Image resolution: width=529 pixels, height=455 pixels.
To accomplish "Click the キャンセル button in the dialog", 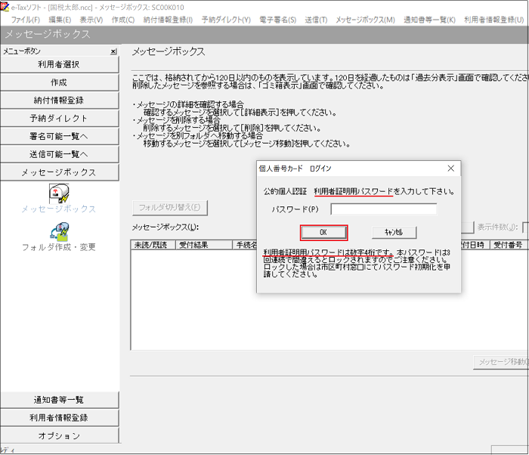I will 394,233.
